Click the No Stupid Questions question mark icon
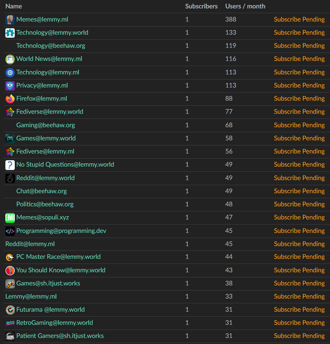330x344 pixels. tap(10, 165)
